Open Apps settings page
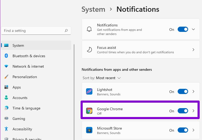The image size is (202, 140). tap(36, 87)
